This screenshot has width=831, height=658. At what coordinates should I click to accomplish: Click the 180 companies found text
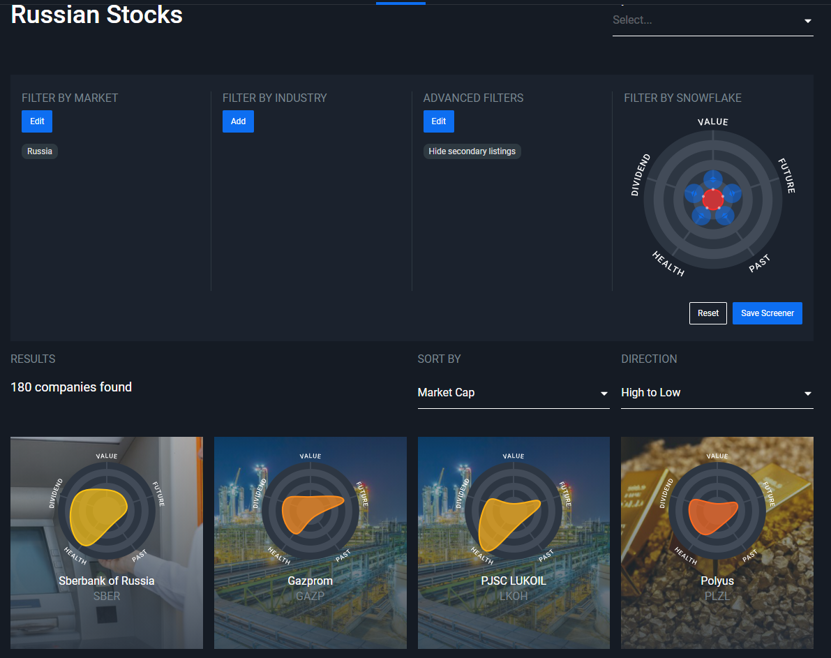pyautogui.click(x=71, y=387)
